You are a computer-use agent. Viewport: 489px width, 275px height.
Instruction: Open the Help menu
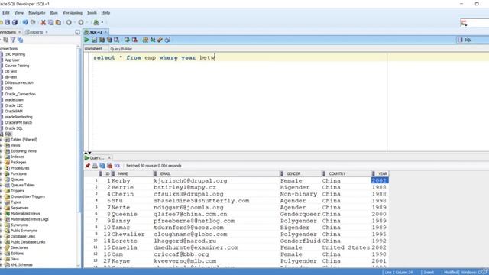(105, 13)
